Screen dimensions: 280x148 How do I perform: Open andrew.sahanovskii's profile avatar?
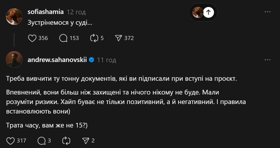point(14,59)
